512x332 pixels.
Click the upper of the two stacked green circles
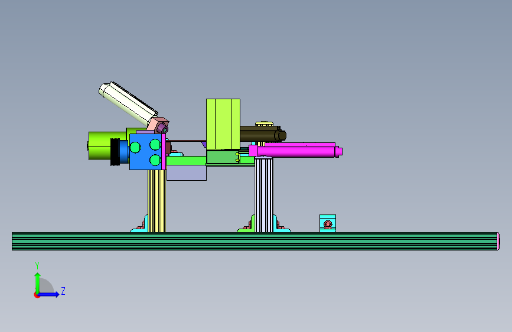[155, 144]
